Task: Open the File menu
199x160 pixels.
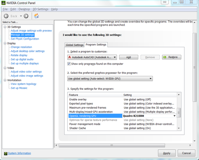Action: (5, 9)
